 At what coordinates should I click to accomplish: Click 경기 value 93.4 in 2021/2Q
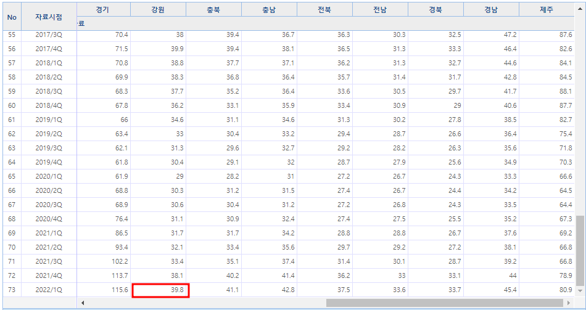point(104,248)
